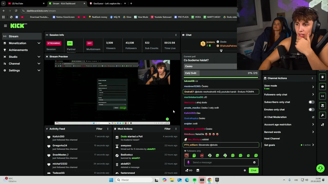This screenshot has width=328, height=184.
Task: Select the Celý Svět poll option bar
Action: click(221, 73)
